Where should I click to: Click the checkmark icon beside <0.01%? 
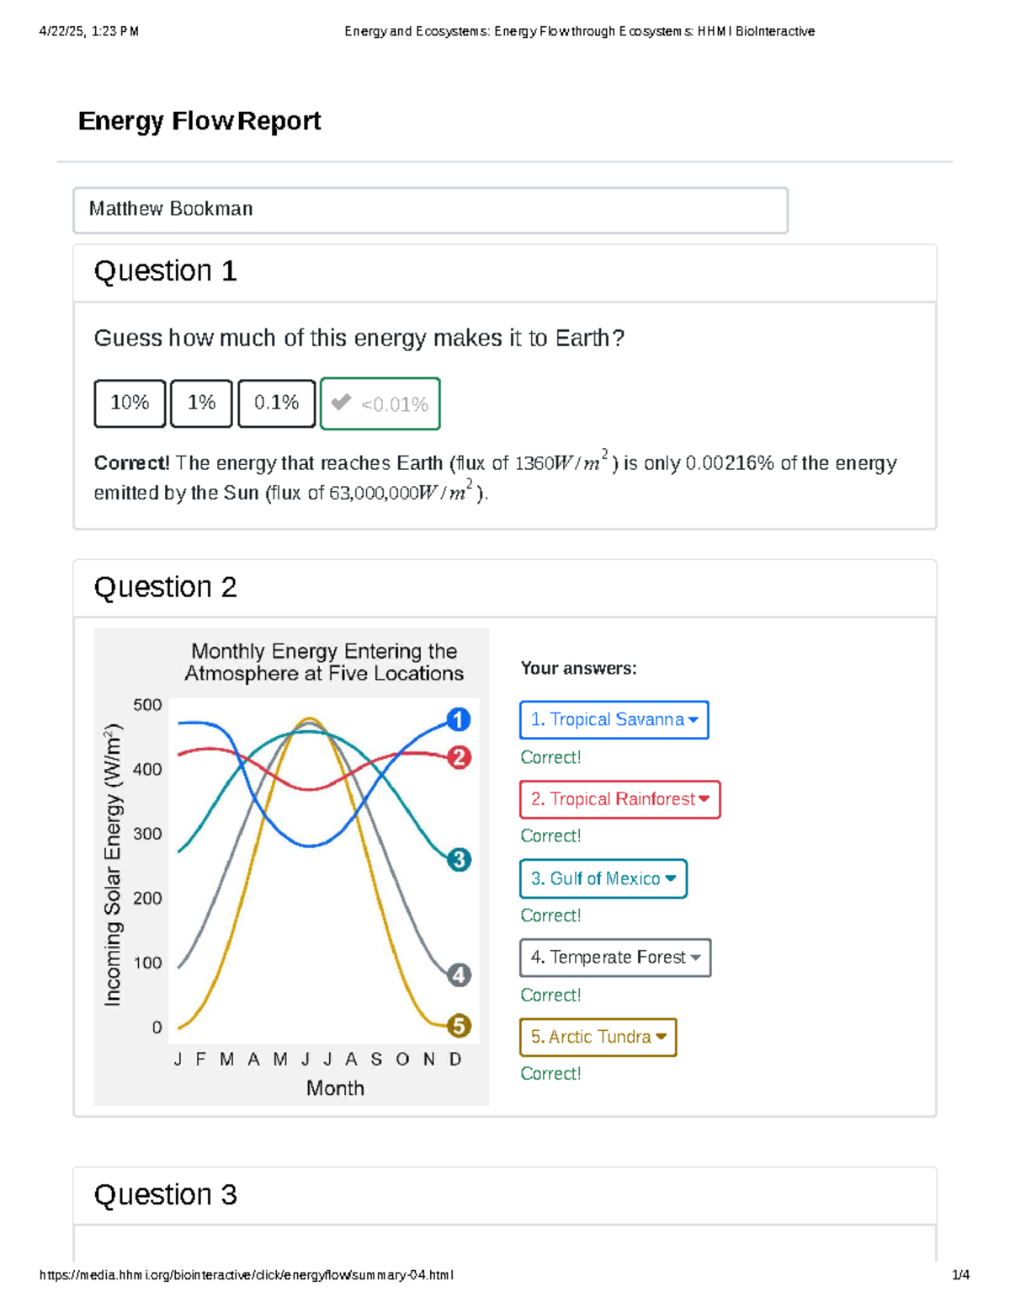[341, 403]
